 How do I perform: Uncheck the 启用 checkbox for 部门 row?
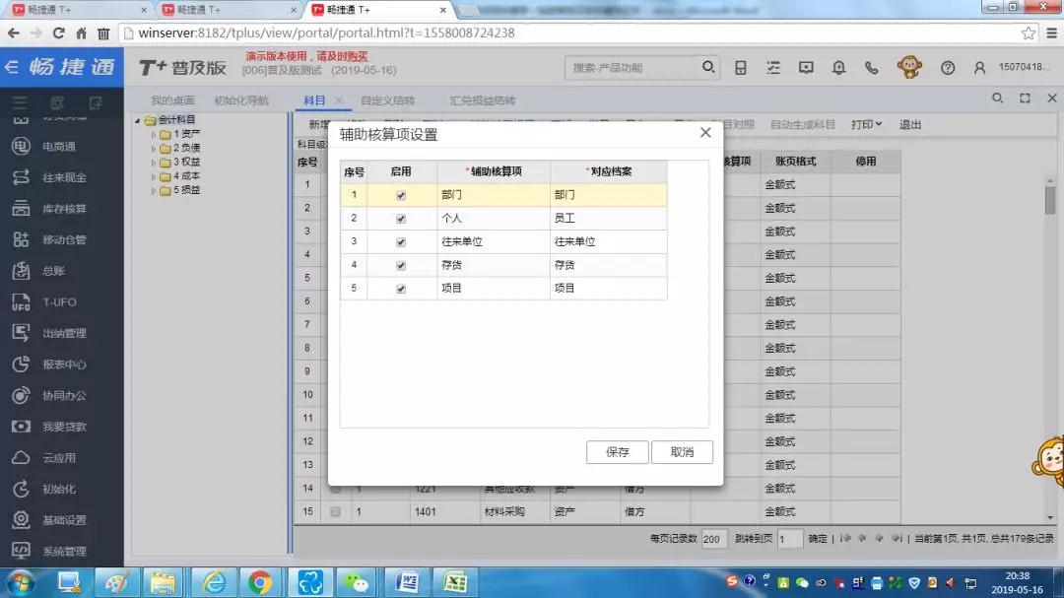pos(401,195)
